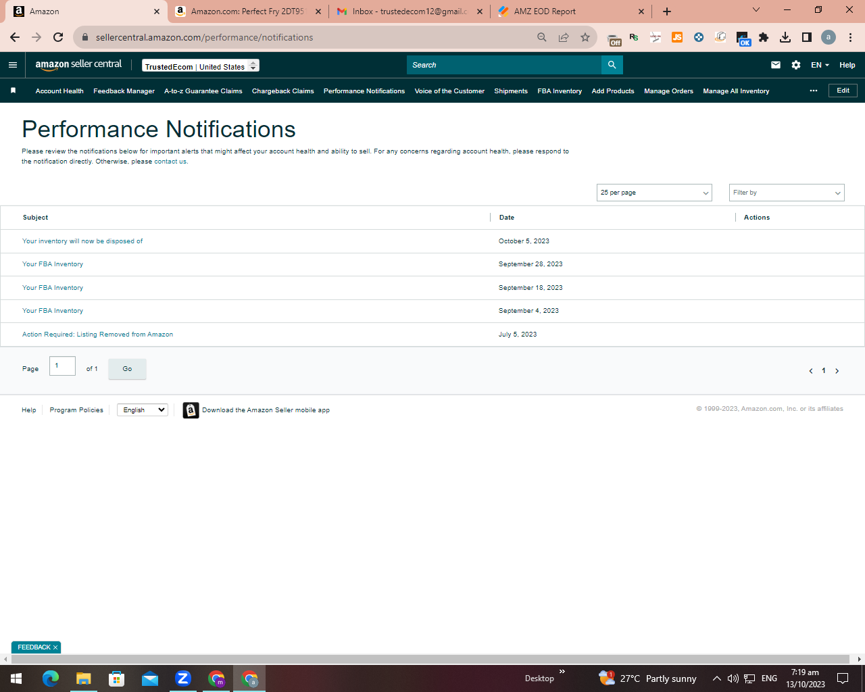
Task: Open the EN language dropdown
Action: tap(820, 65)
